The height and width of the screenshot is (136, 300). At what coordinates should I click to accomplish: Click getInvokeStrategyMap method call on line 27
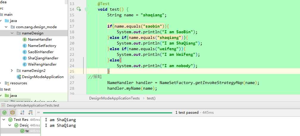click(219, 83)
